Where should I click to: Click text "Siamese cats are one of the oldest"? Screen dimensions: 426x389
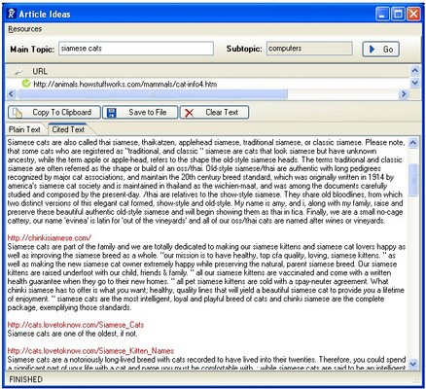point(62,334)
